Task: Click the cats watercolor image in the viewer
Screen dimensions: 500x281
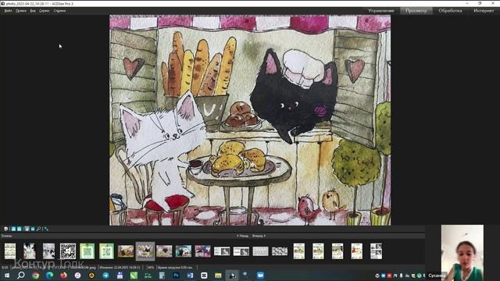Action: [250, 120]
